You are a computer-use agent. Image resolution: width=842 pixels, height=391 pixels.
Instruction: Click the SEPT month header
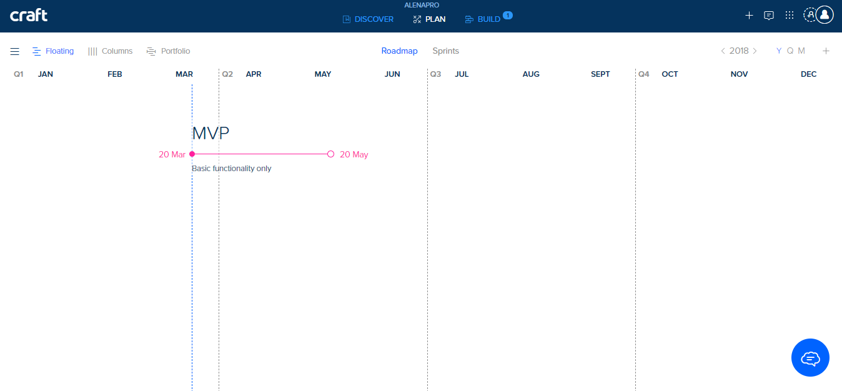coord(600,74)
